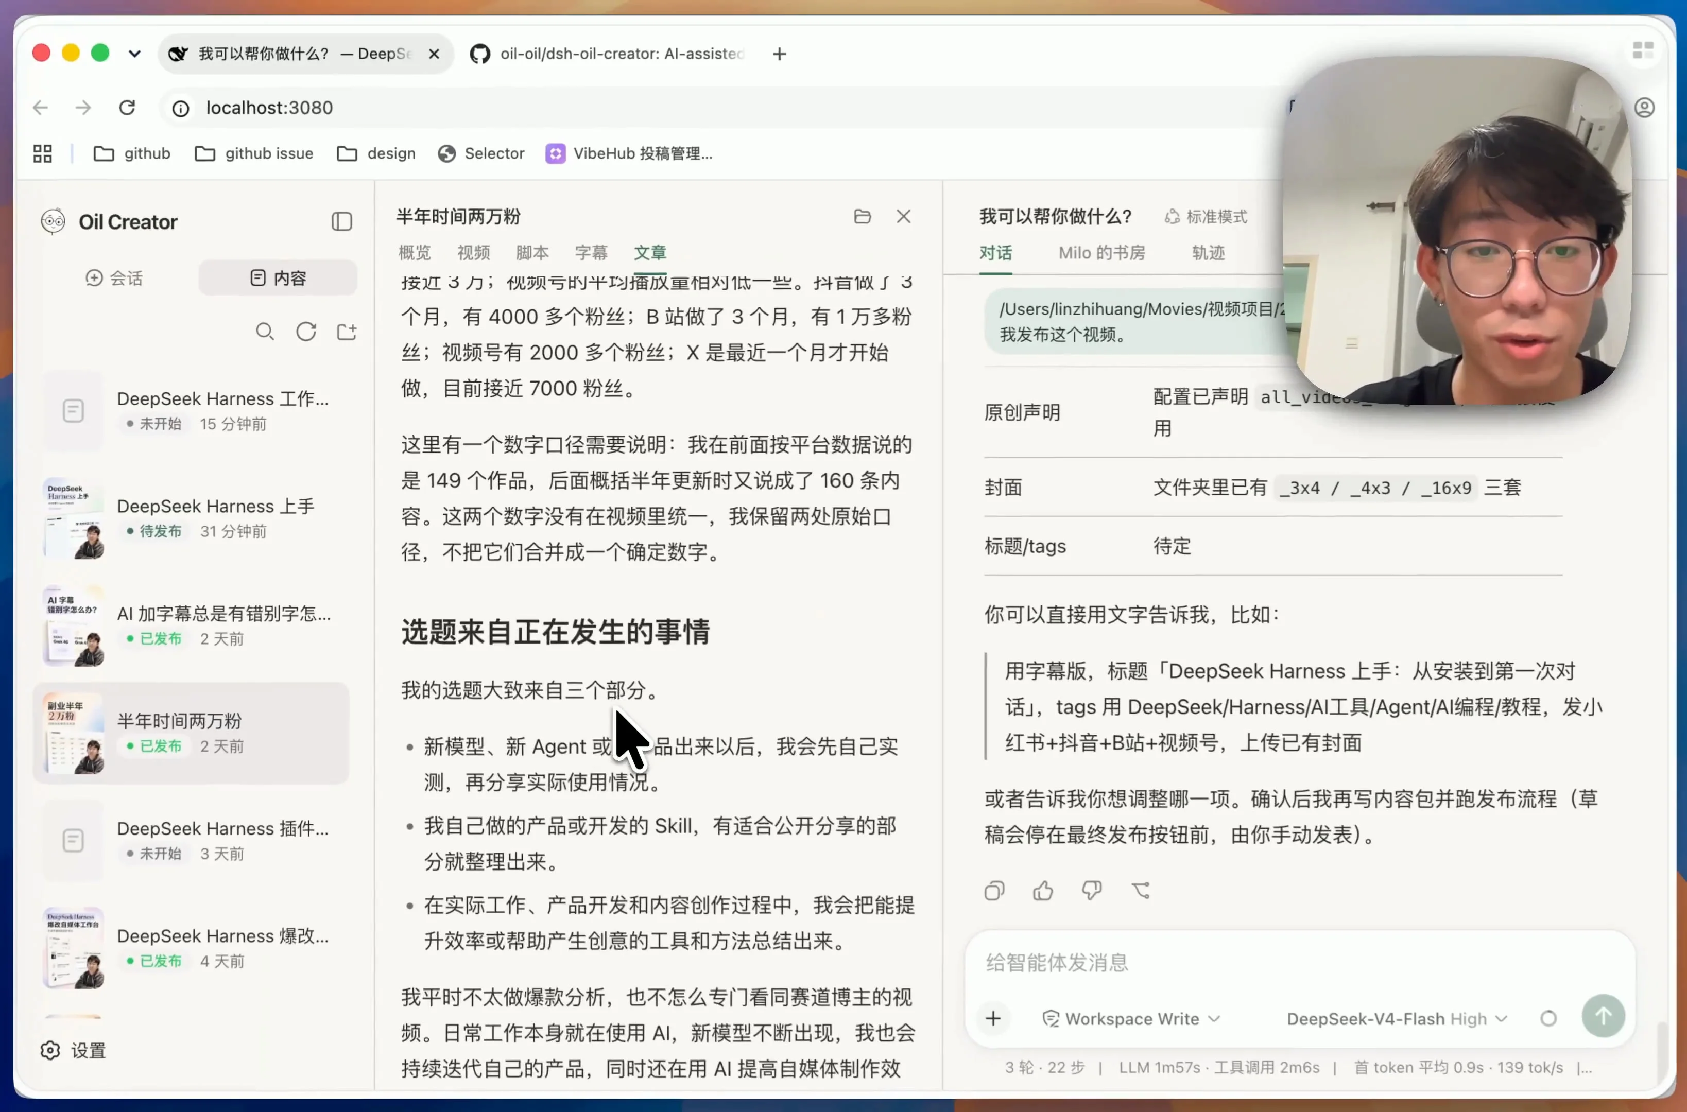
Task: Click the localhost:3080 address bar
Action: [710, 108]
